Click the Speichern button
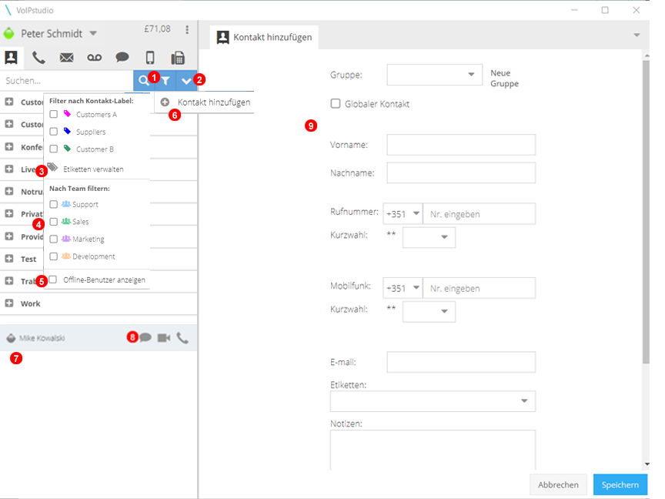 (620, 484)
